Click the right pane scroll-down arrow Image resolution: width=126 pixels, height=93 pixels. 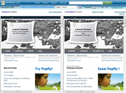125,89
